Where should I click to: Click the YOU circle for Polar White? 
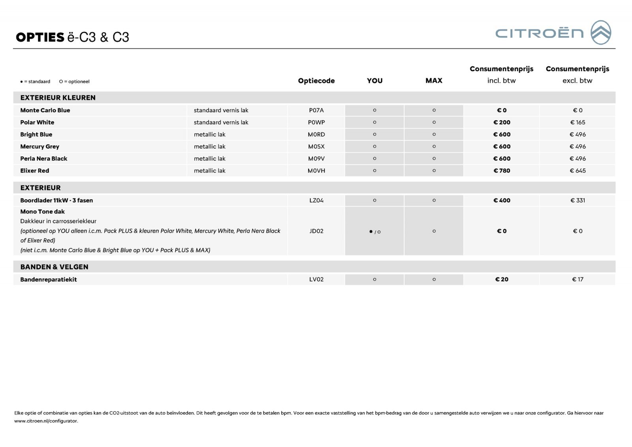(374, 123)
